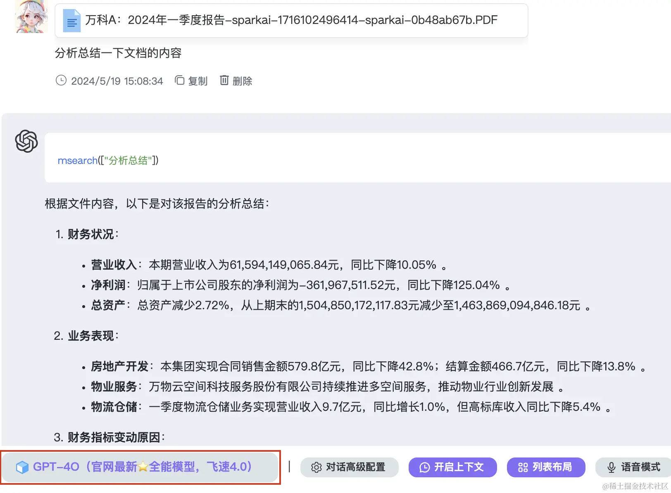Select the heading 业务表现
This screenshot has height=493, width=671.
[x=90, y=336]
